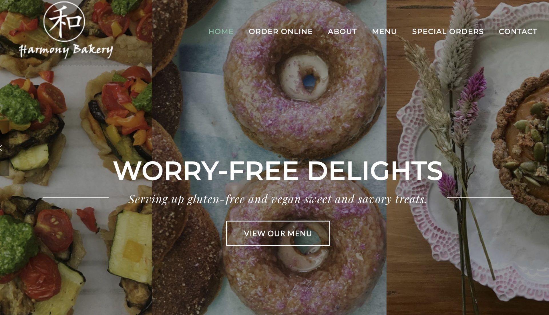The height and width of the screenshot is (315, 549).
Task: Click the gluten-free and vegan tagline text
Action: coord(278,199)
